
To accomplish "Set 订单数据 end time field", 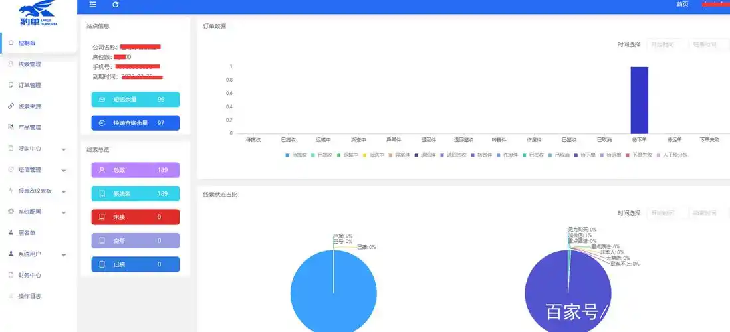I will (x=709, y=44).
